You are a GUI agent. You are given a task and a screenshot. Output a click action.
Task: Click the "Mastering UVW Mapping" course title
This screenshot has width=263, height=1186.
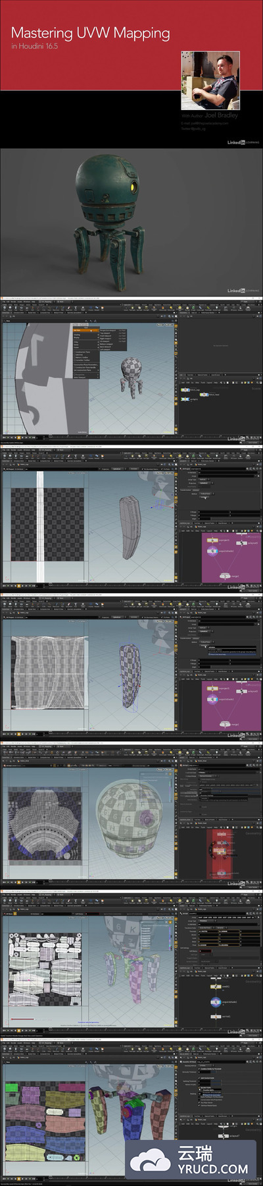point(90,32)
